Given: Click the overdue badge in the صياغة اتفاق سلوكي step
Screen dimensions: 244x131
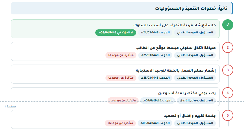Looking at the screenshot, I should tap(121, 55).
